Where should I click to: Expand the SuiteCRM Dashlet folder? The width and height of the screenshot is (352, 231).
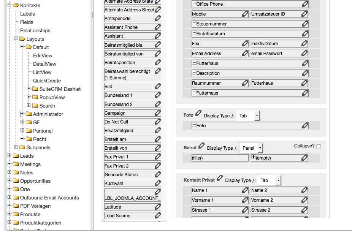(29, 89)
